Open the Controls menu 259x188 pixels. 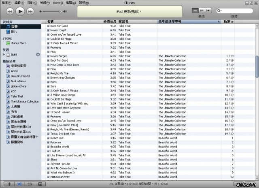pos(32,3)
